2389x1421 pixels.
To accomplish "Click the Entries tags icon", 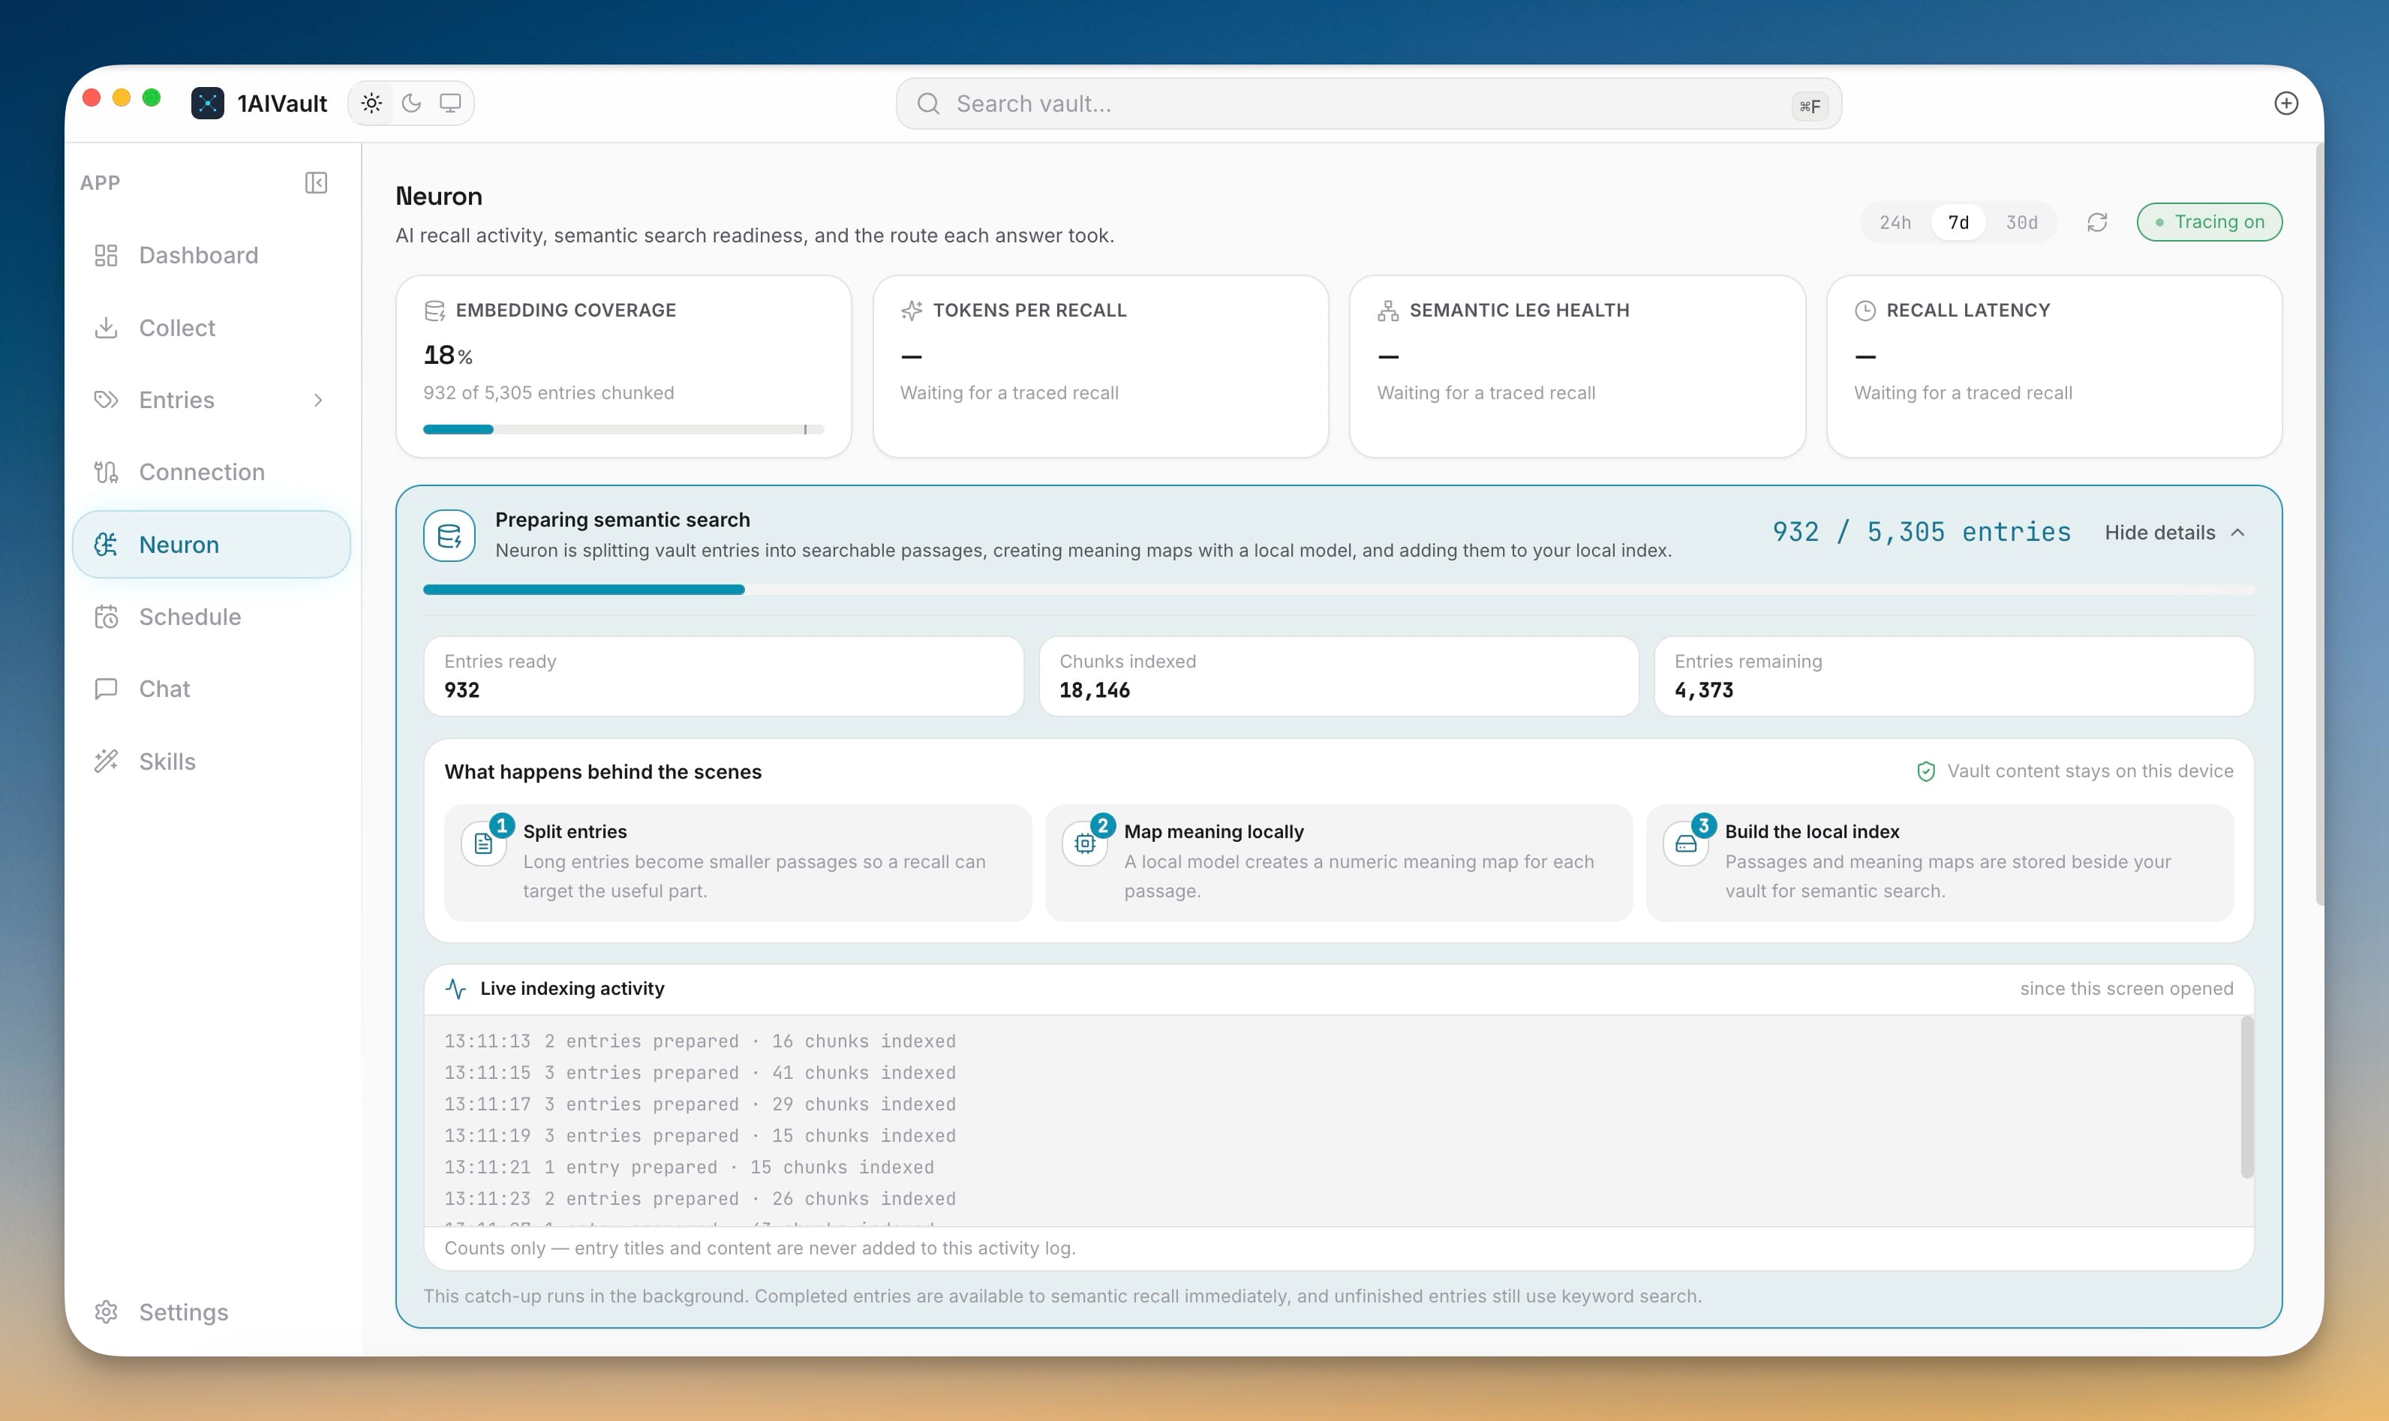I will (107, 399).
